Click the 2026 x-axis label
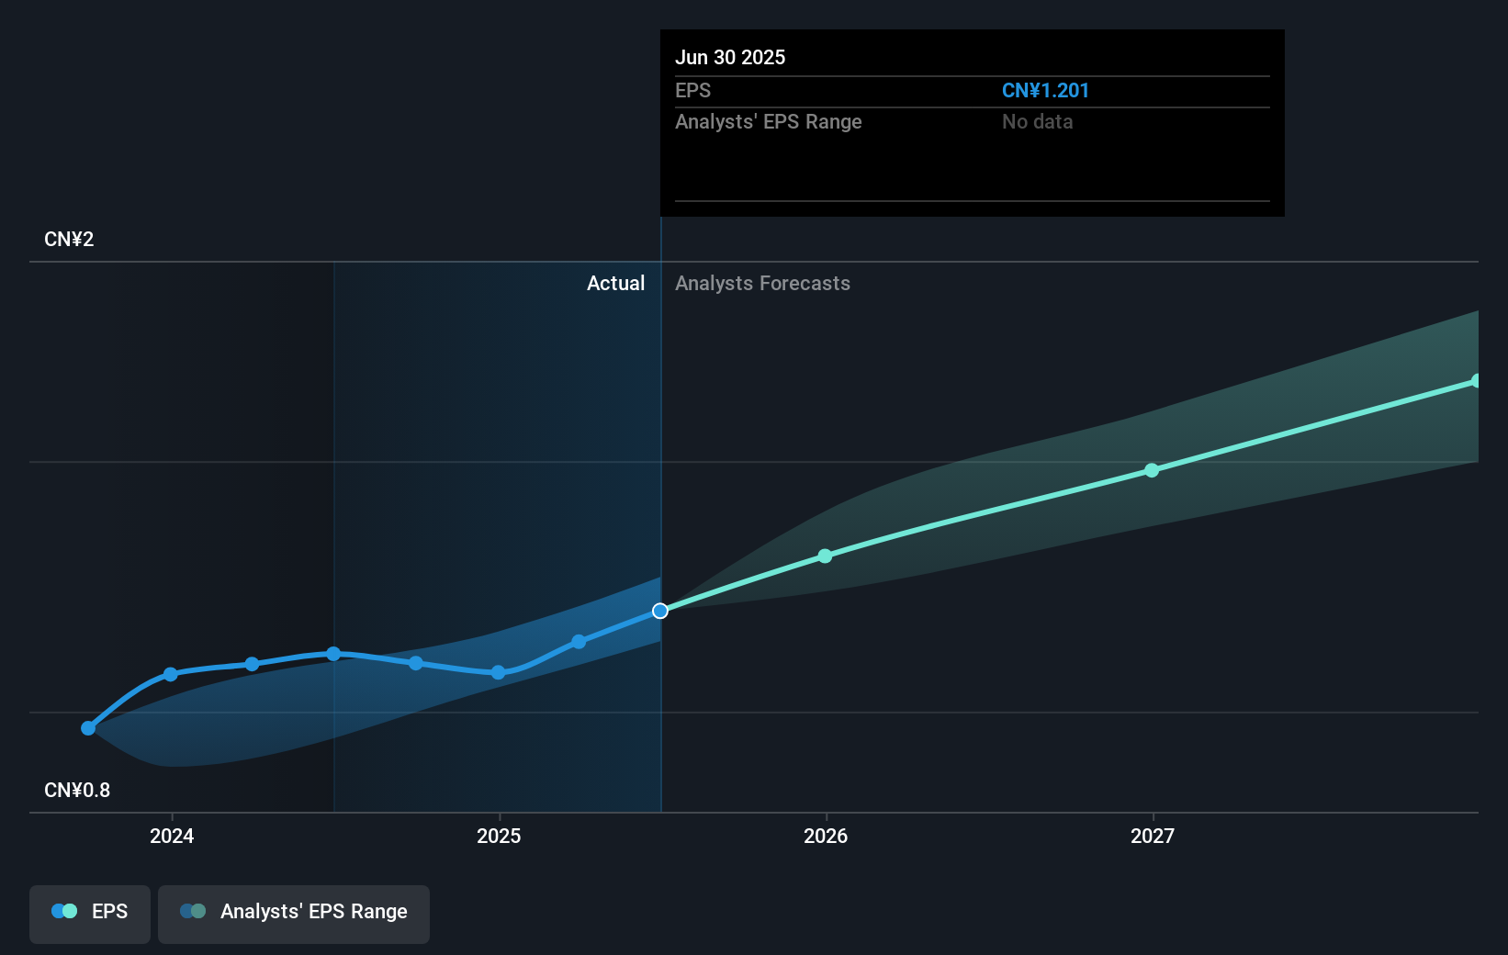 tap(826, 836)
